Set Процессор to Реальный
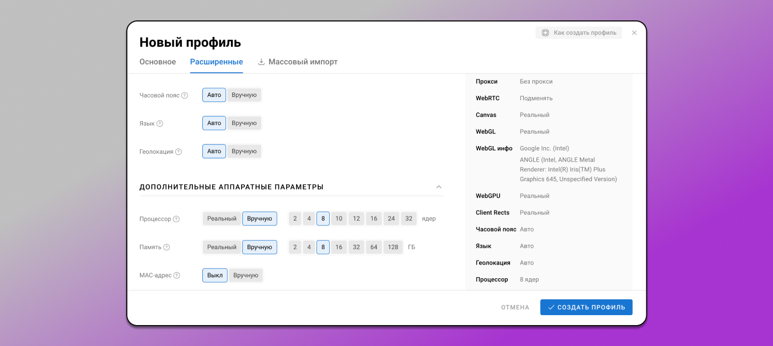The width and height of the screenshot is (773, 346). coord(222,219)
